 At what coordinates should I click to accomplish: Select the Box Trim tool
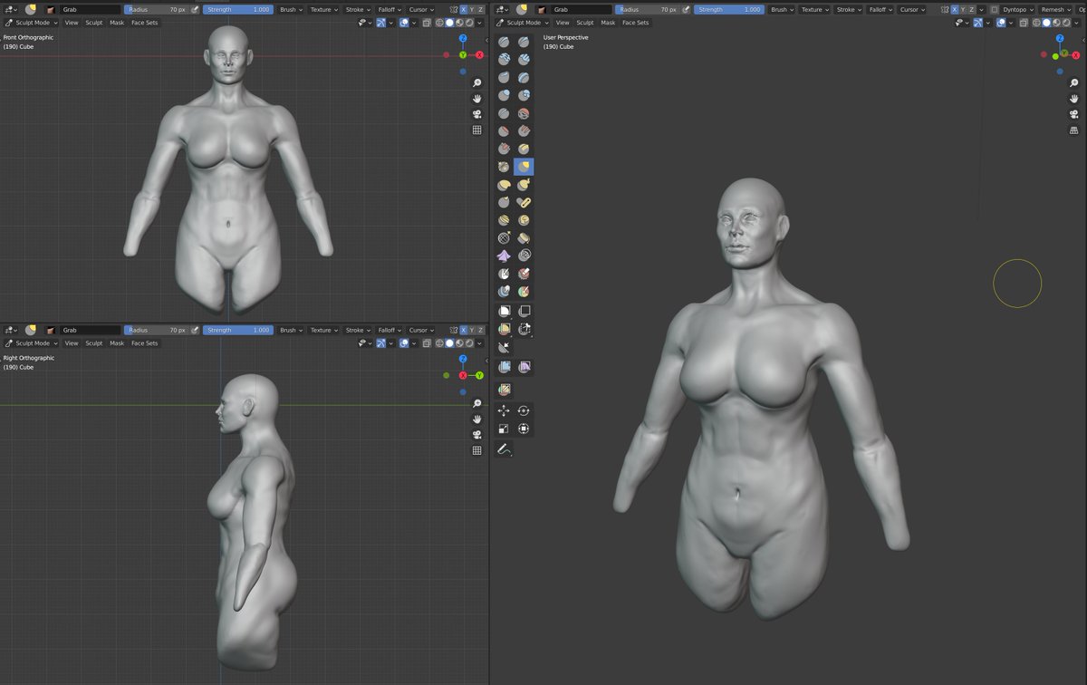tap(524, 329)
